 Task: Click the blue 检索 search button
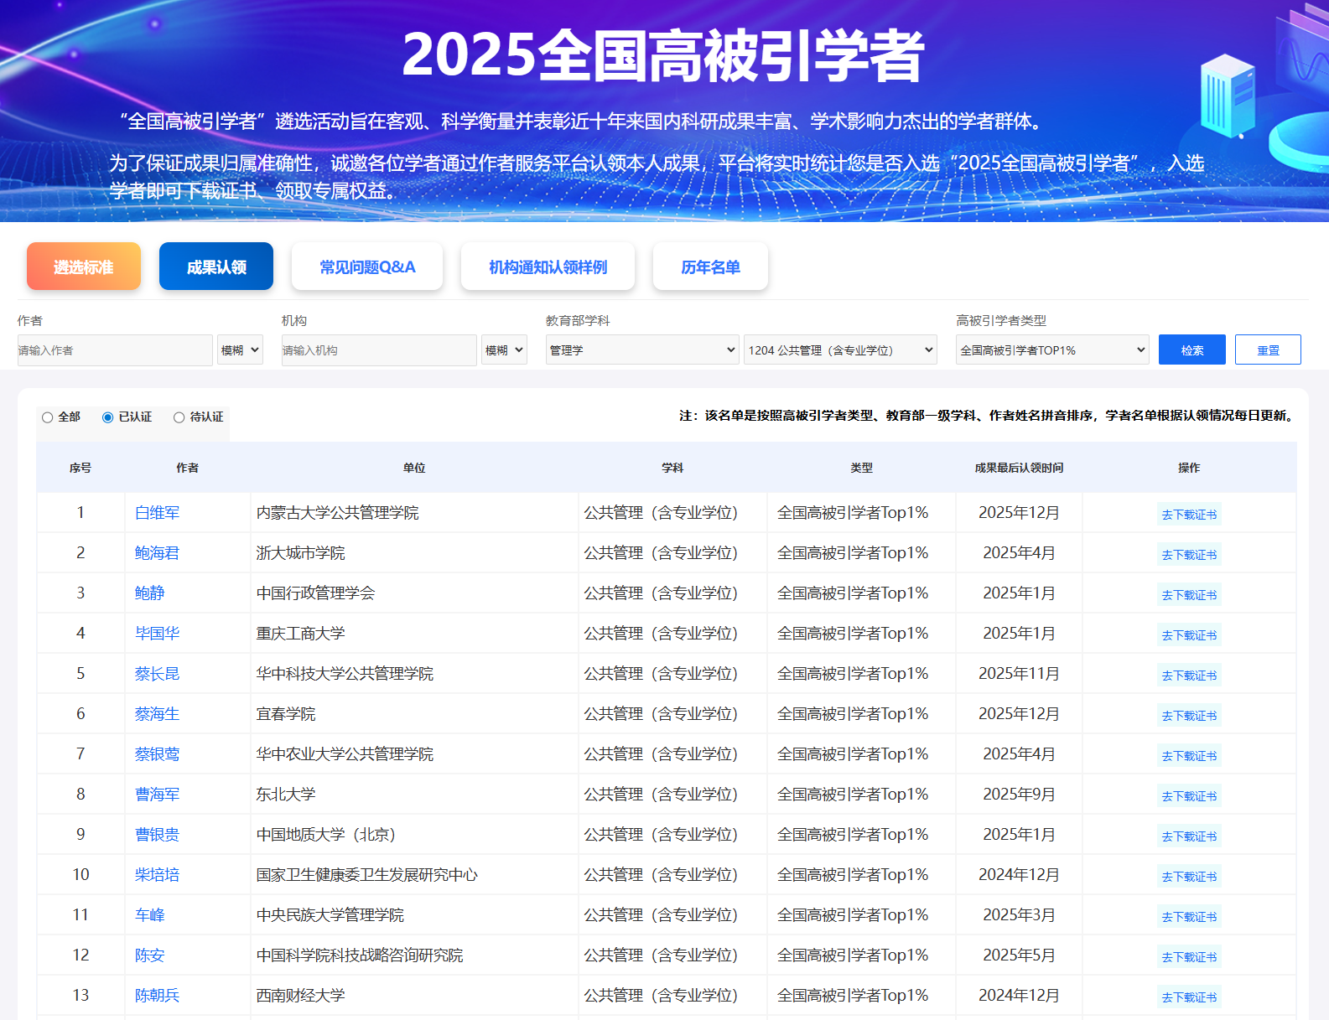tap(1191, 350)
